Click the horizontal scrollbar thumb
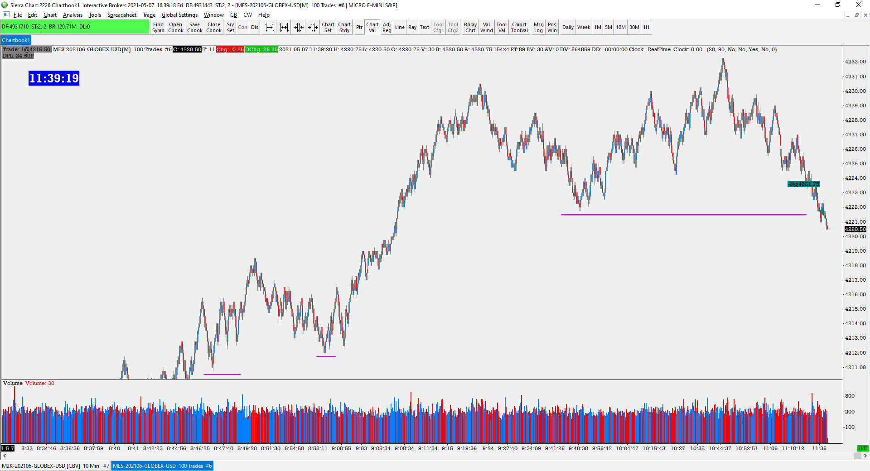Screen dimensions: 870x471 click(857, 456)
